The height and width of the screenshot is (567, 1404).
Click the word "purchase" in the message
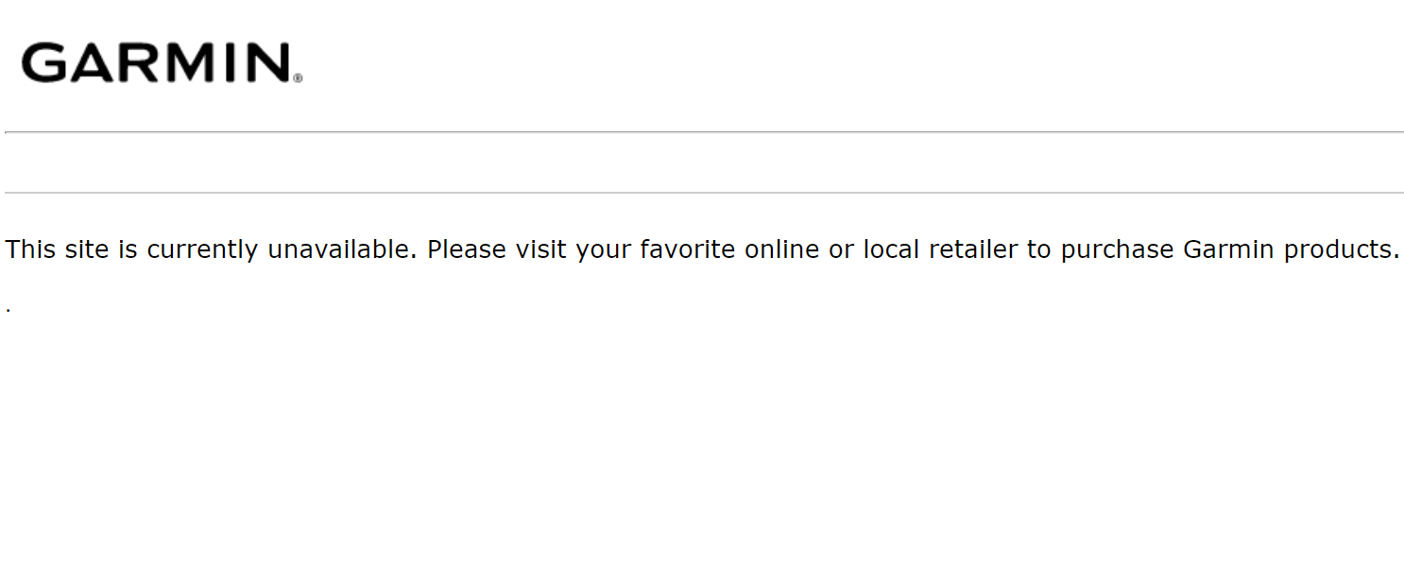(1117, 250)
